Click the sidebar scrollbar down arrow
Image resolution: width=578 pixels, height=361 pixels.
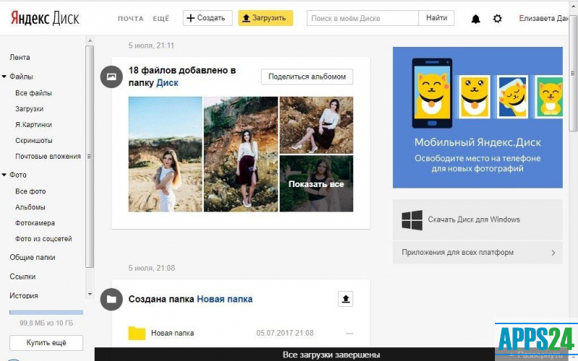tap(90, 294)
